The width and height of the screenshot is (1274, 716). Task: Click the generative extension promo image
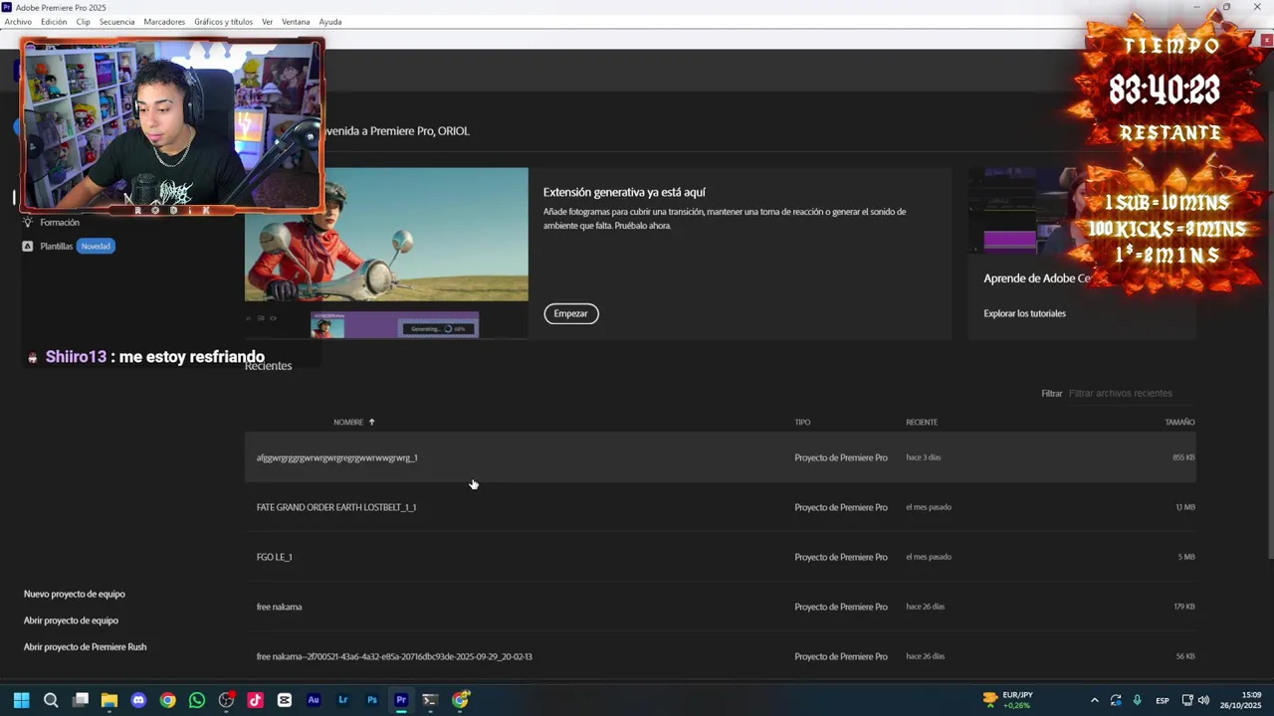point(386,253)
